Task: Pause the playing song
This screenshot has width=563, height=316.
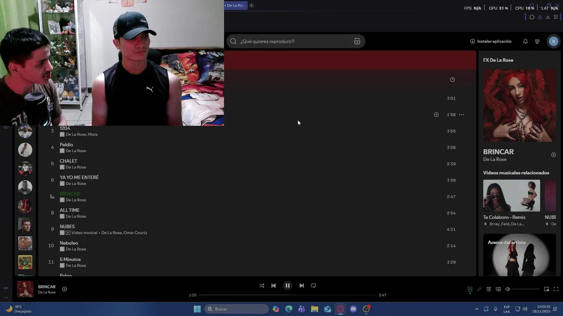Action: click(x=287, y=285)
